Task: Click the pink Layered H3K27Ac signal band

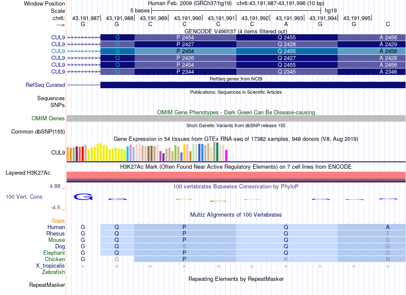Action: 236,175
